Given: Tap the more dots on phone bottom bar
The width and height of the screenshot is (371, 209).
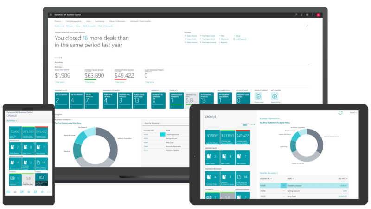Looking at the screenshot, I should point(49,192).
